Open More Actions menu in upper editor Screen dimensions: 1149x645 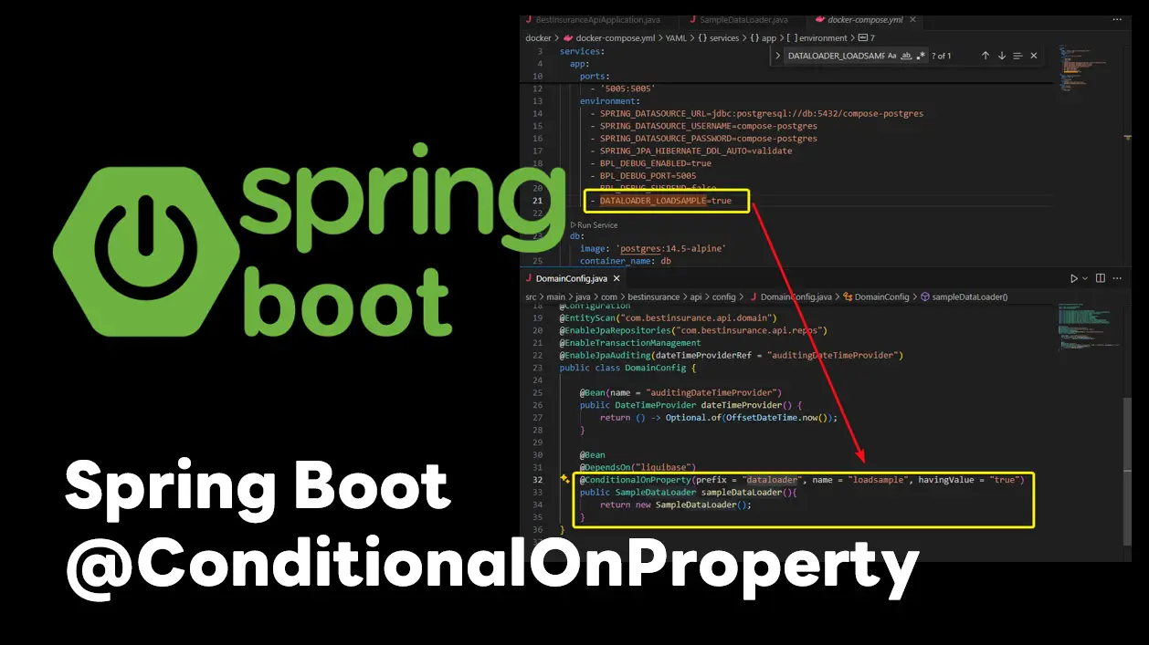pyautogui.click(x=1117, y=19)
